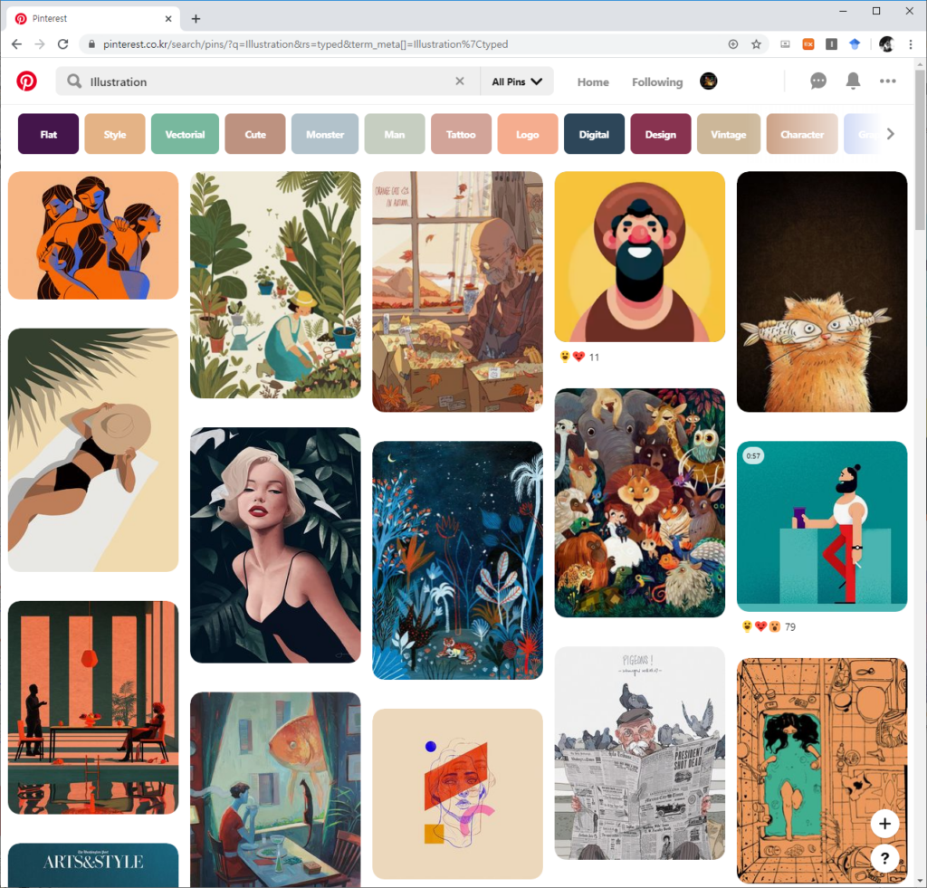Screen dimensions: 927x888
Task: Go to the Home tab
Action: tap(593, 82)
